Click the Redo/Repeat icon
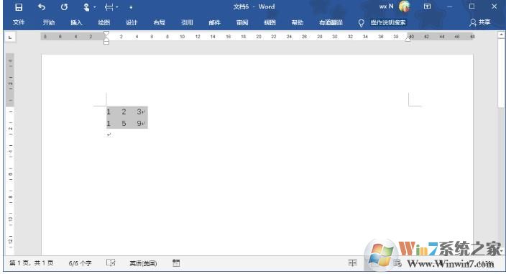Image resolution: width=506 pixels, height=274 pixels. 64,6
